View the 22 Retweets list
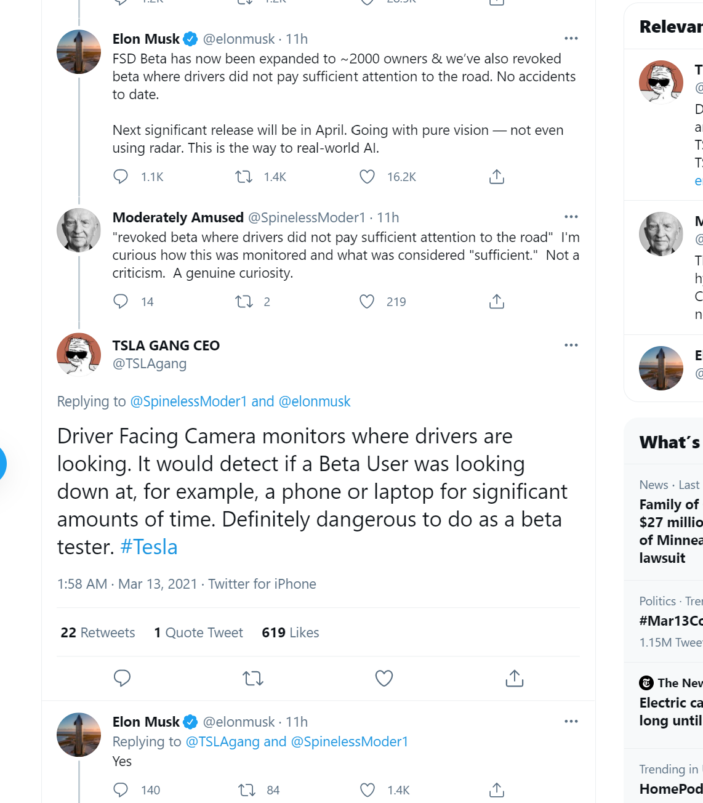 click(98, 632)
